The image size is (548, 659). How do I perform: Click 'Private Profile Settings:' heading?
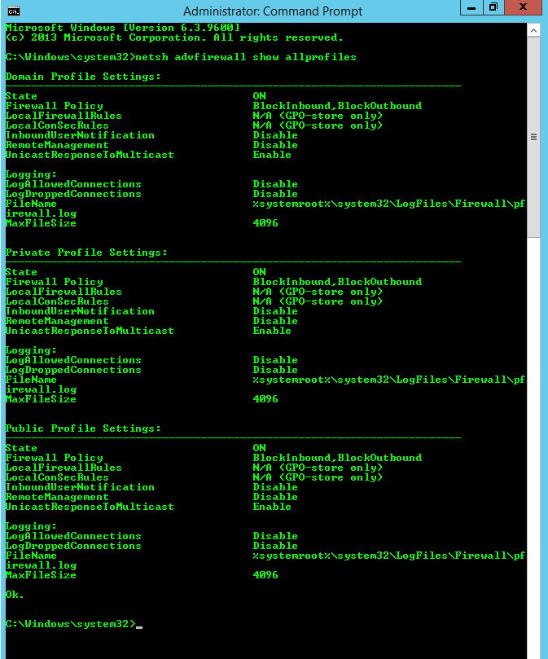pyautogui.click(x=86, y=253)
